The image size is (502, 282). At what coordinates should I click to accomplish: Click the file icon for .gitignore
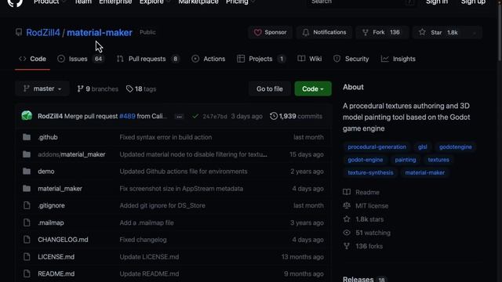[27, 205]
